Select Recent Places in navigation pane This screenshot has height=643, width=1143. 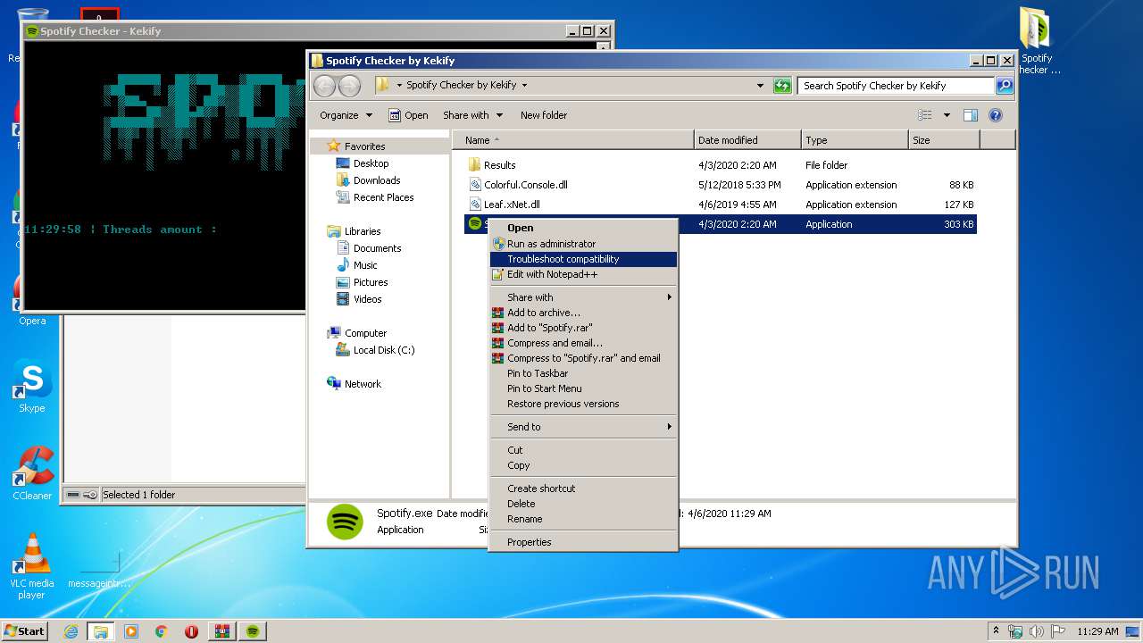pyautogui.click(x=383, y=197)
